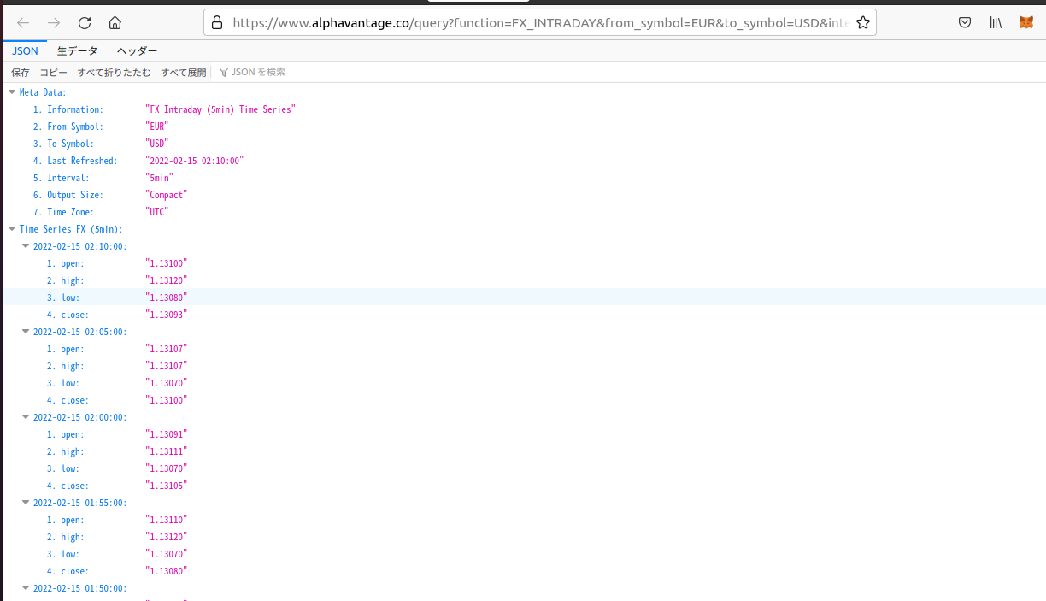Toggle the bookmark star for this page
Viewport: 1046px width, 601px height.
pos(863,22)
